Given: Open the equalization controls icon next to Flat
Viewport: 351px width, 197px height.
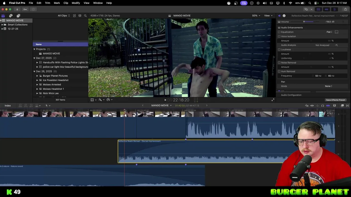Looking at the screenshot, I should 336,32.
